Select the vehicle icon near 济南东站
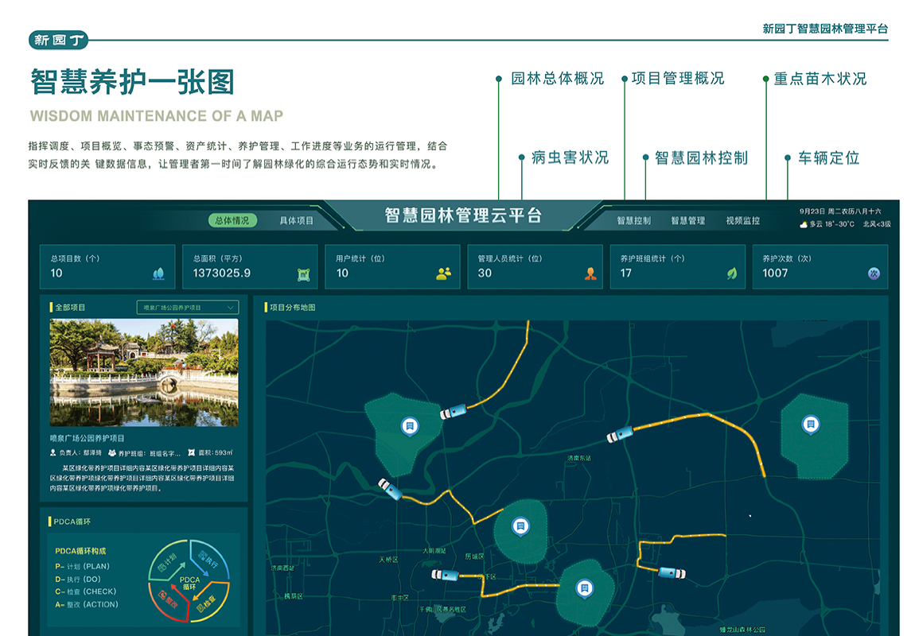Screen dimensions: 915x636 [x=620, y=434]
